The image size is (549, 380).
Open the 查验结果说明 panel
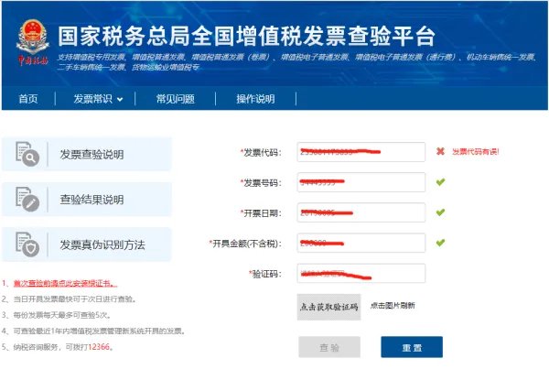click(87, 200)
